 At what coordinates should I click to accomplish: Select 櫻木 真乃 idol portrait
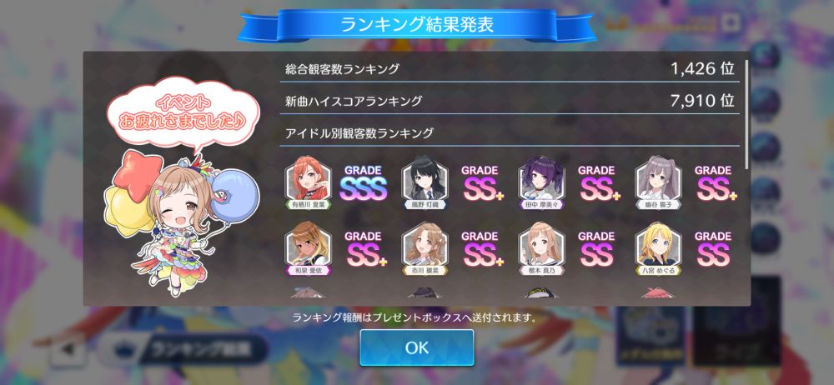[x=541, y=248]
